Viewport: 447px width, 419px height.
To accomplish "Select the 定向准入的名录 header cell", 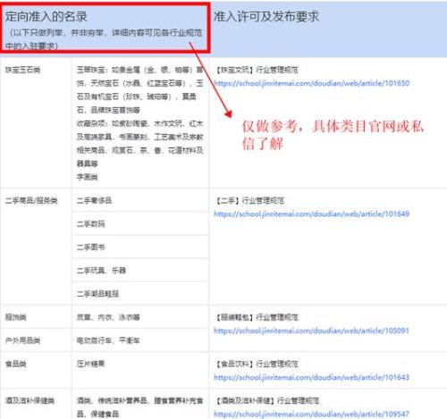I will coord(105,29).
